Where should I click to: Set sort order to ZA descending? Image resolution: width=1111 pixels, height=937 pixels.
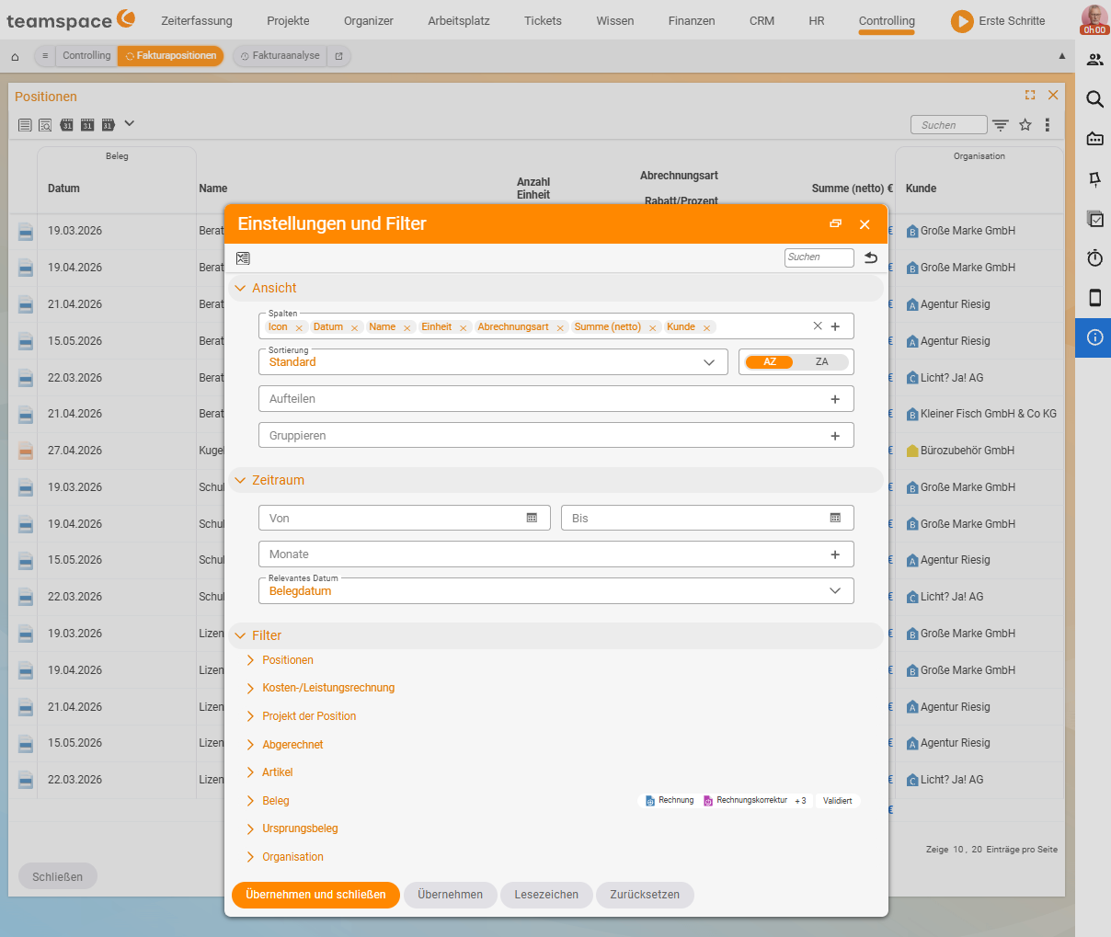click(x=821, y=362)
